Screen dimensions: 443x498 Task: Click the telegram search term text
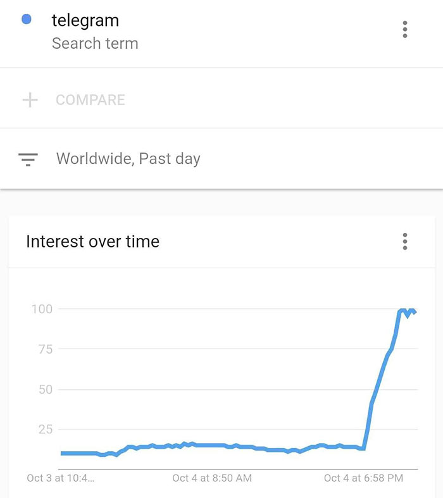(85, 20)
